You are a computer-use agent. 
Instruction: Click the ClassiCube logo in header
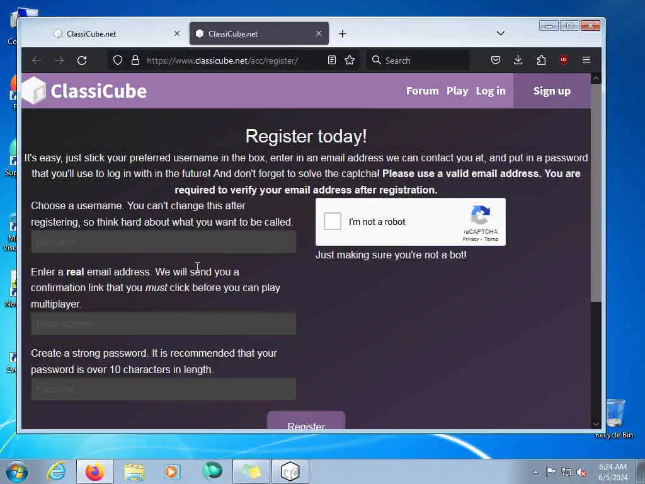pyautogui.click(x=84, y=91)
